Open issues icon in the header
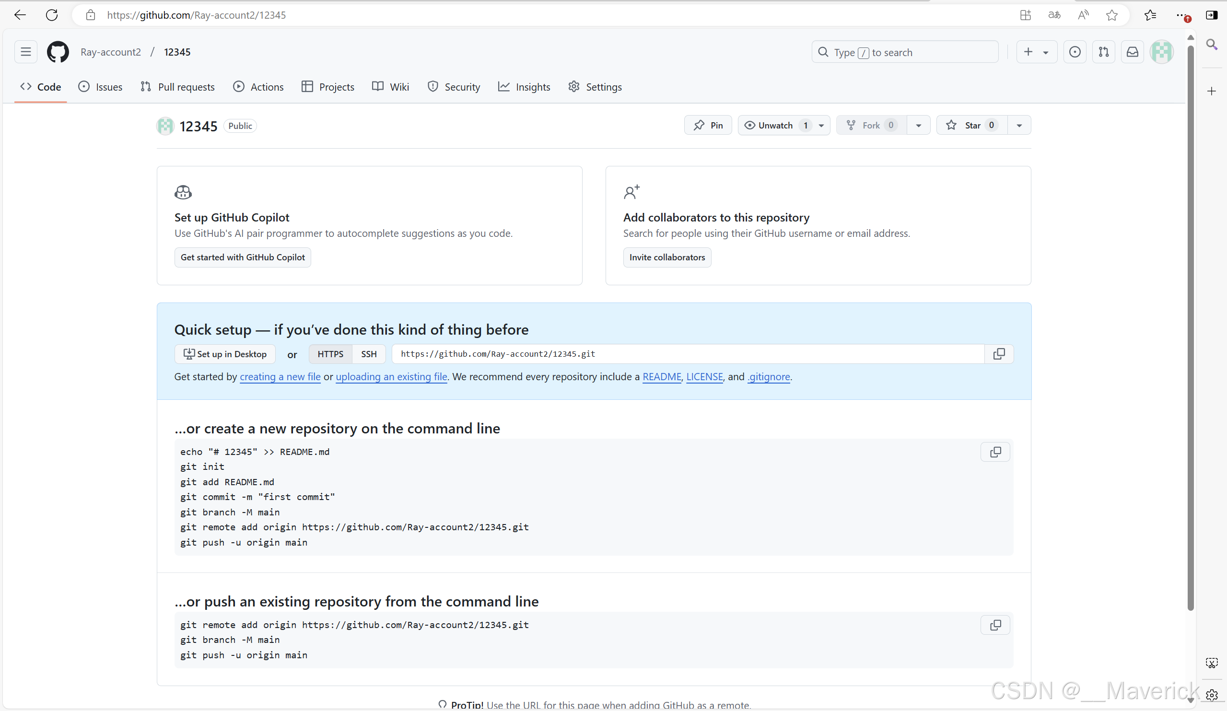 [1075, 52]
